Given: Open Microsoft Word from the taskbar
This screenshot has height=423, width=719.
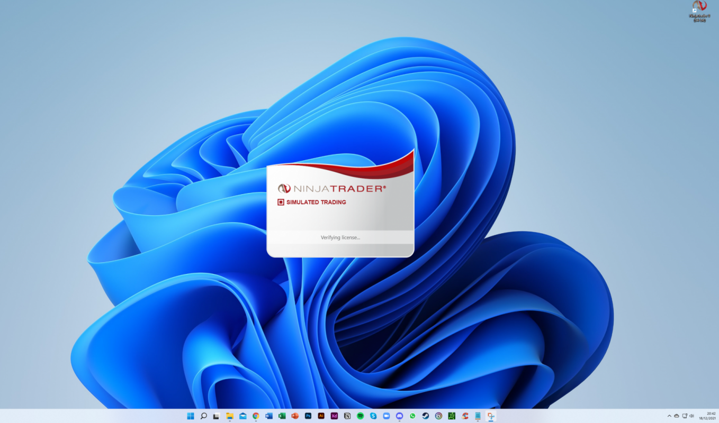Looking at the screenshot, I should 269,416.
